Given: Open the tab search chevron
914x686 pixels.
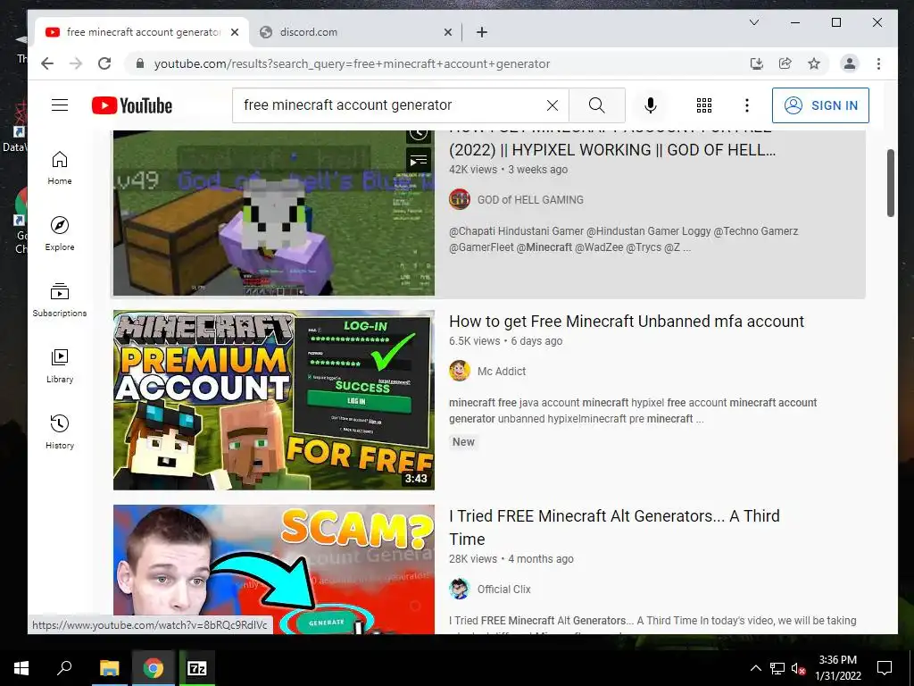Looking at the screenshot, I should tap(753, 22).
